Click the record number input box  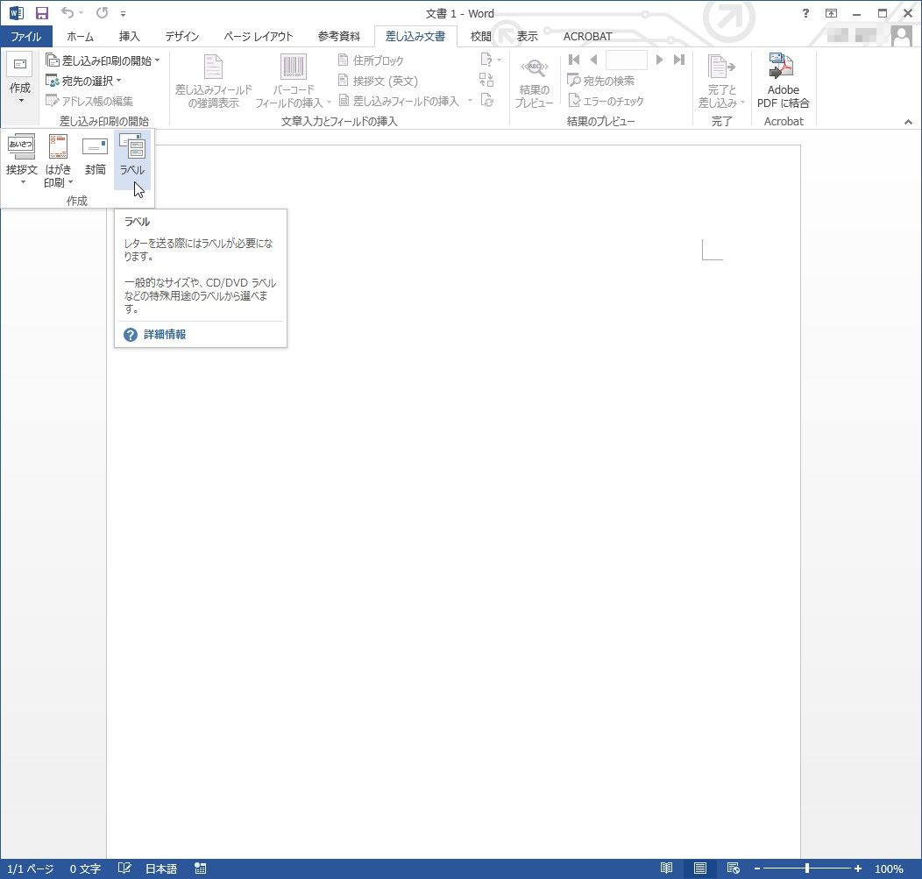(x=627, y=60)
